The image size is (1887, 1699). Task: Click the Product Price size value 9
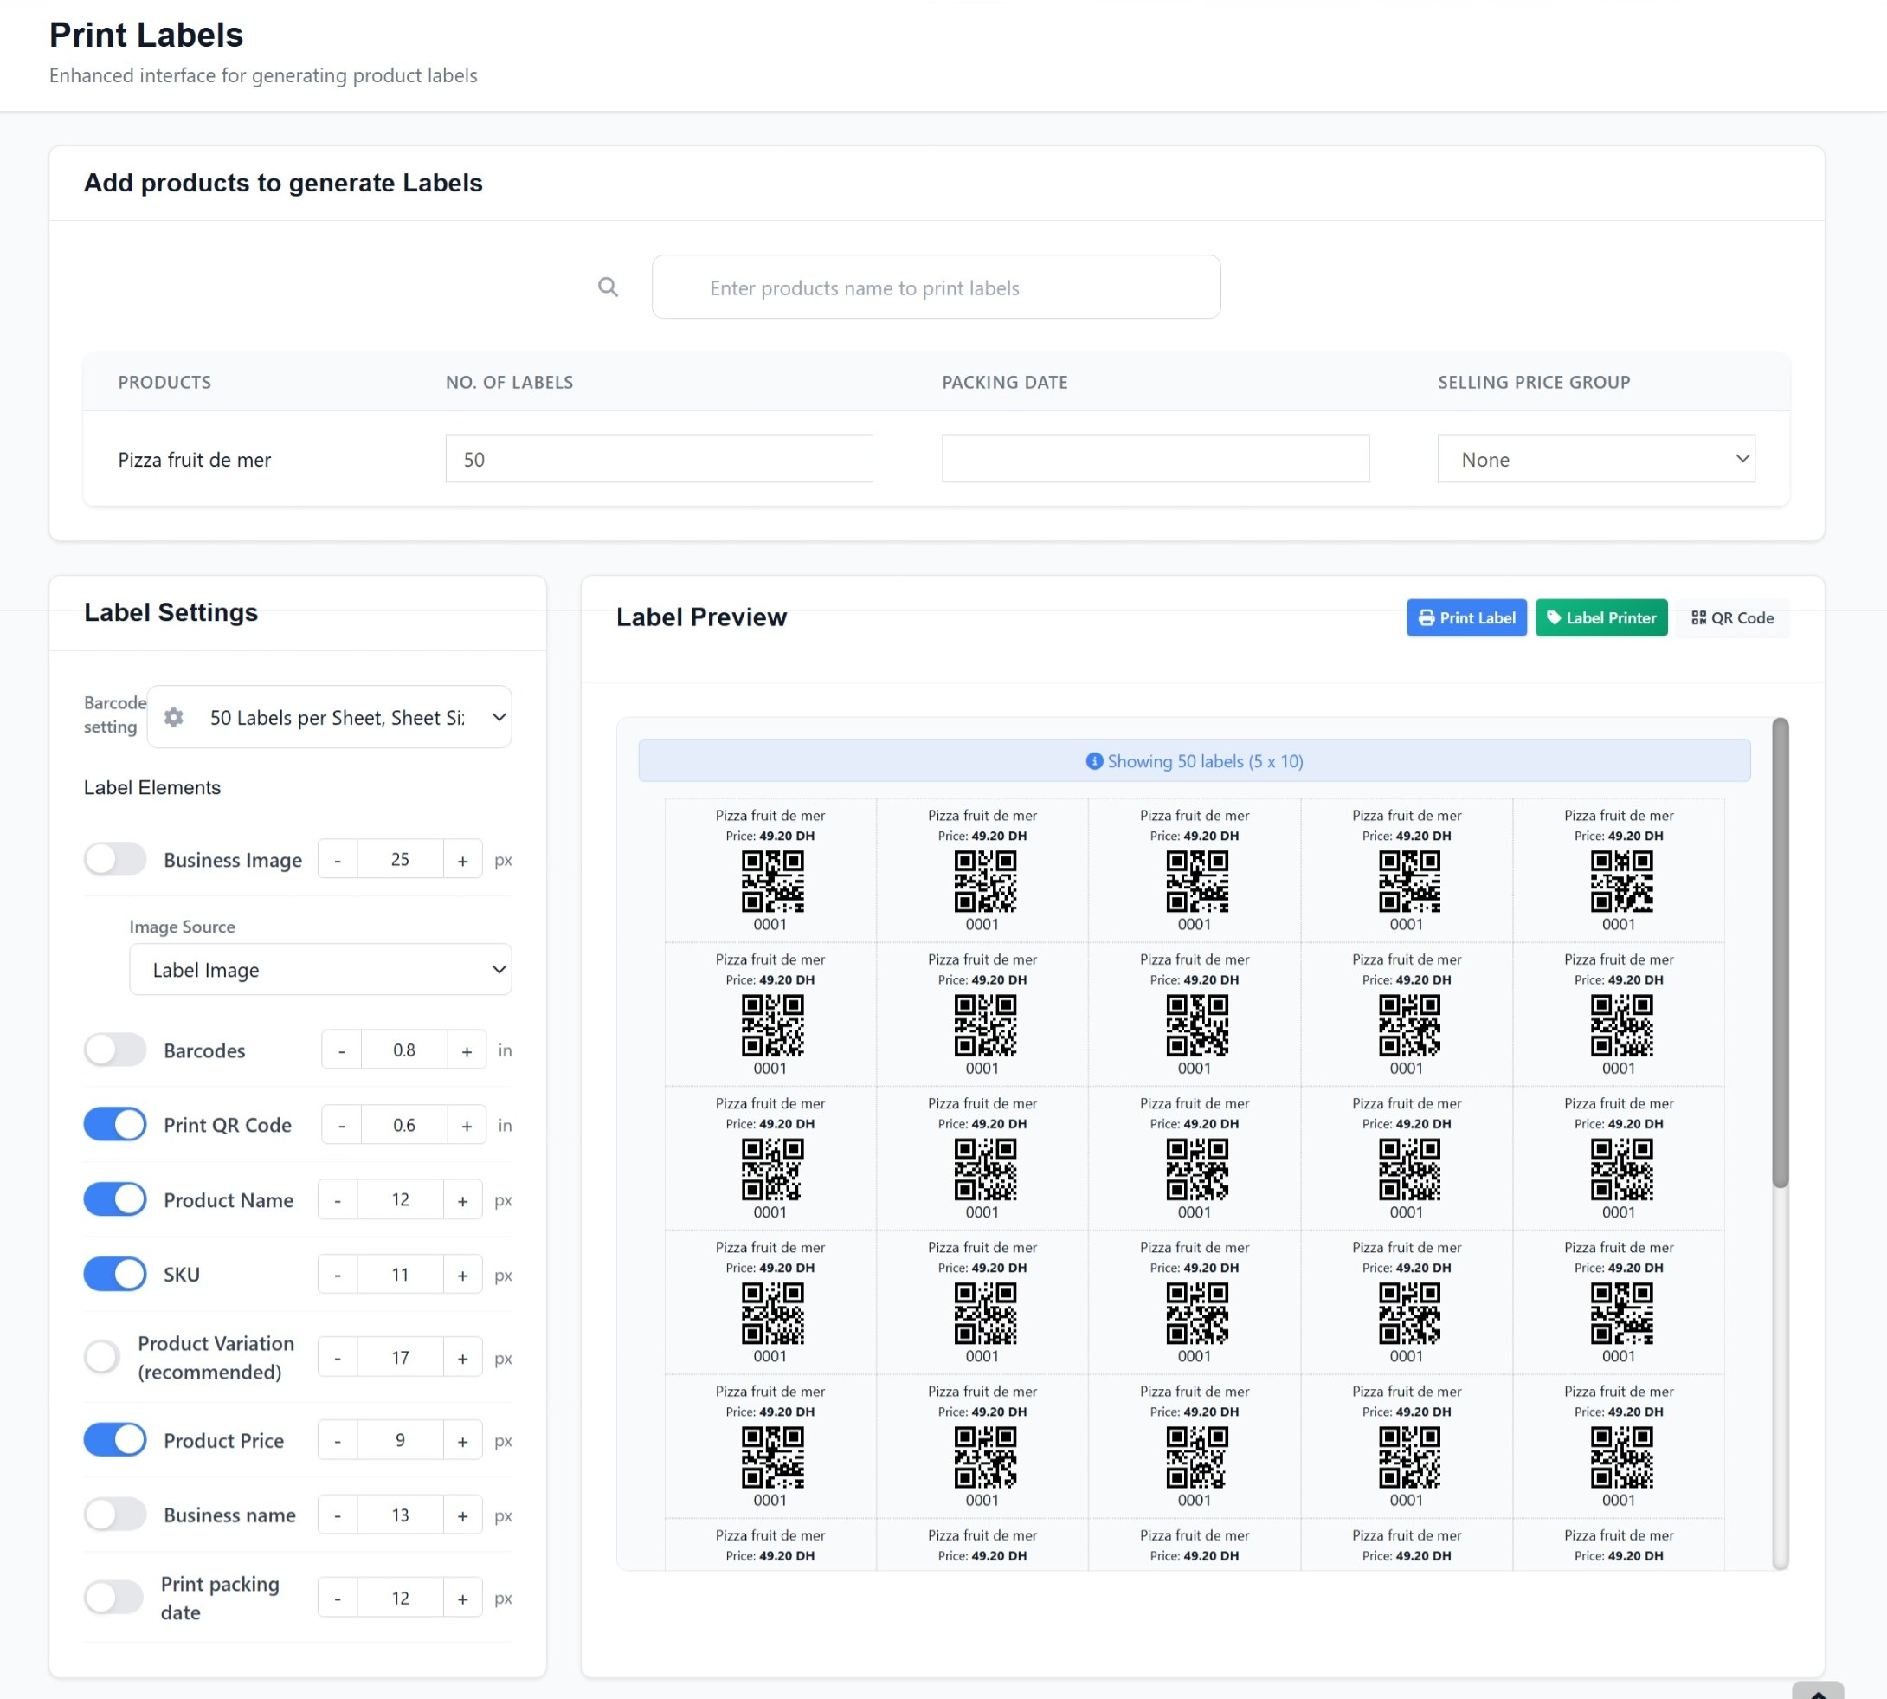click(401, 1440)
